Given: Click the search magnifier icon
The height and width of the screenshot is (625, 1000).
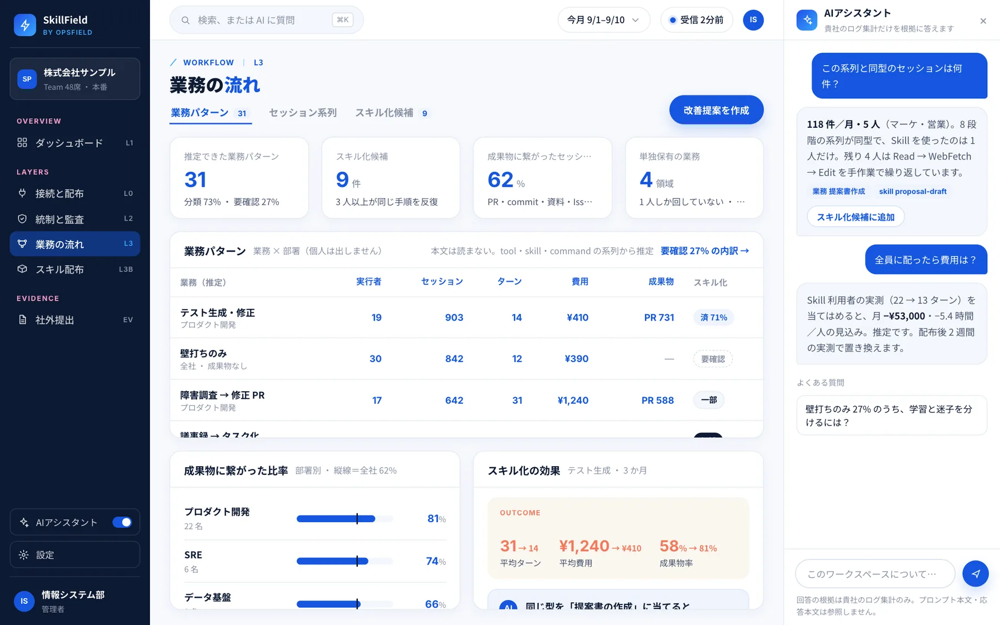Looking at the screenshot, I should click(x=186, y=21).
